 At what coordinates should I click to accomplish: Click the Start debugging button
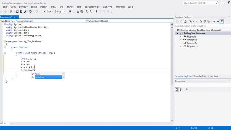pyautogui.click(x=47, y=12)
